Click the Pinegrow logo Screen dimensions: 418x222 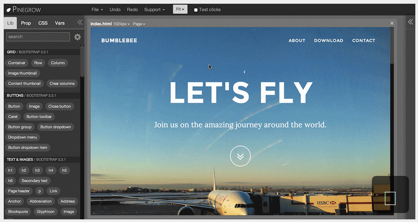pos(23,10)
